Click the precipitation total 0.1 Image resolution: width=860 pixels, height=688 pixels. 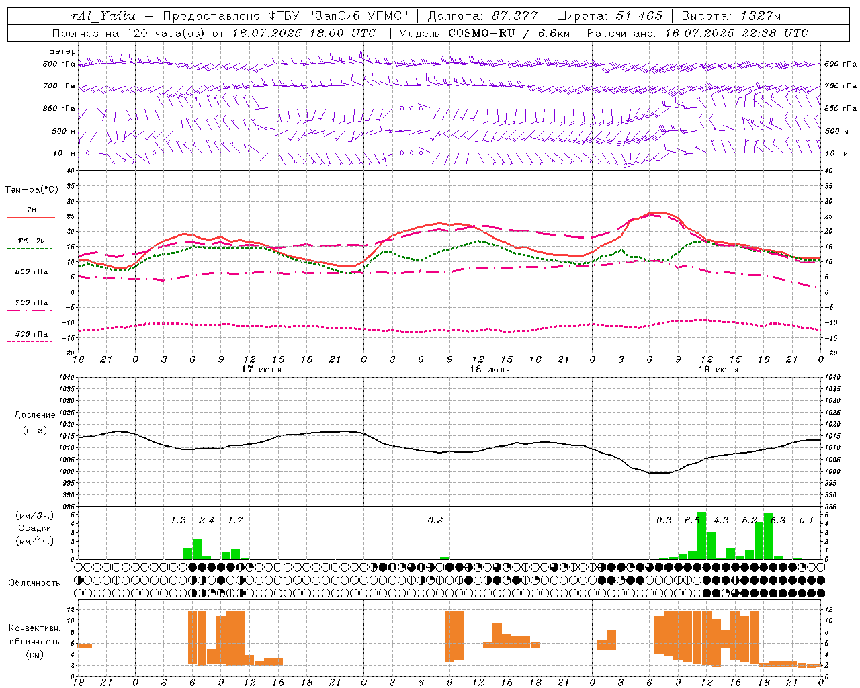(x=806, y=520)
